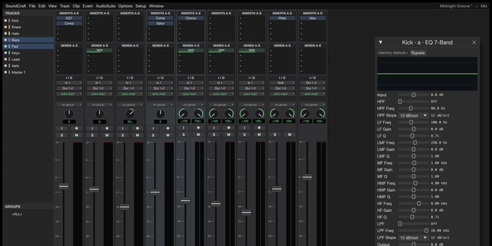Collapse the EQ plugin with the triangle

(x=380, y=42)
